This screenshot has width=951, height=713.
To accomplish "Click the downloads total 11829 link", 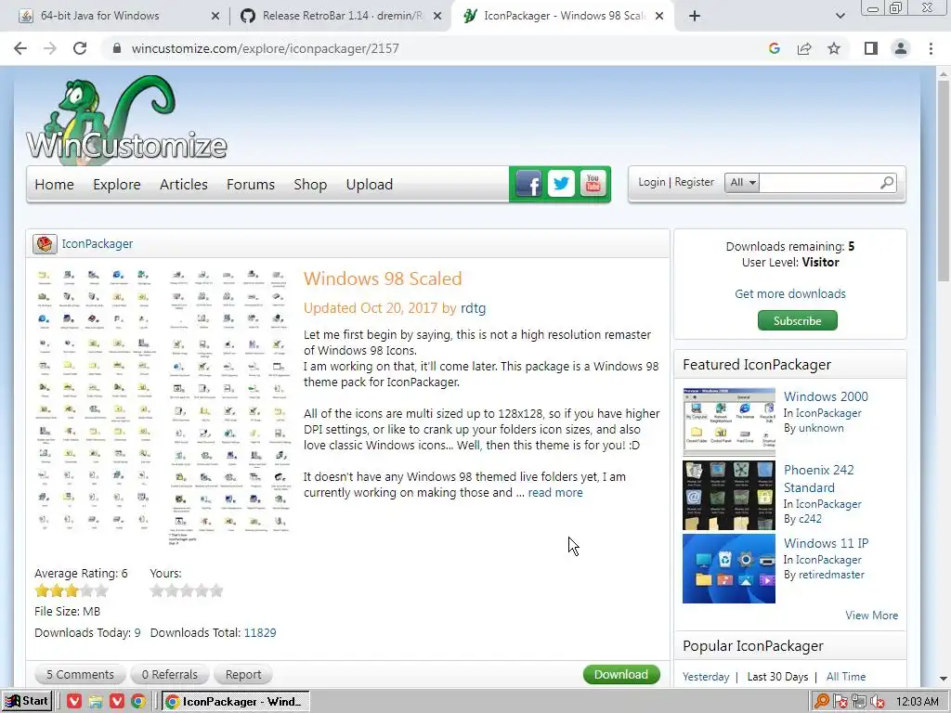I will (x=260, y=633).
